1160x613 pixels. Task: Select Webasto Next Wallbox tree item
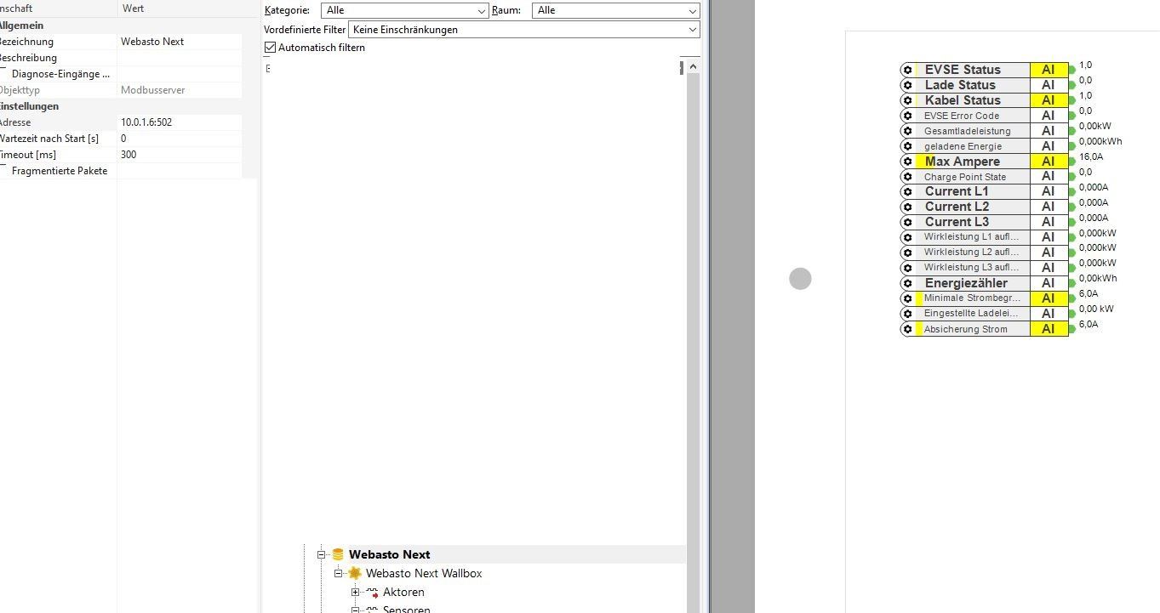point(424,573)
